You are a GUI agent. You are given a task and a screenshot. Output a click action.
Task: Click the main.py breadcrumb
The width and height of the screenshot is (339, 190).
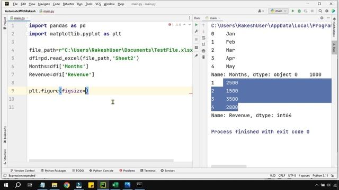point(47,11)
